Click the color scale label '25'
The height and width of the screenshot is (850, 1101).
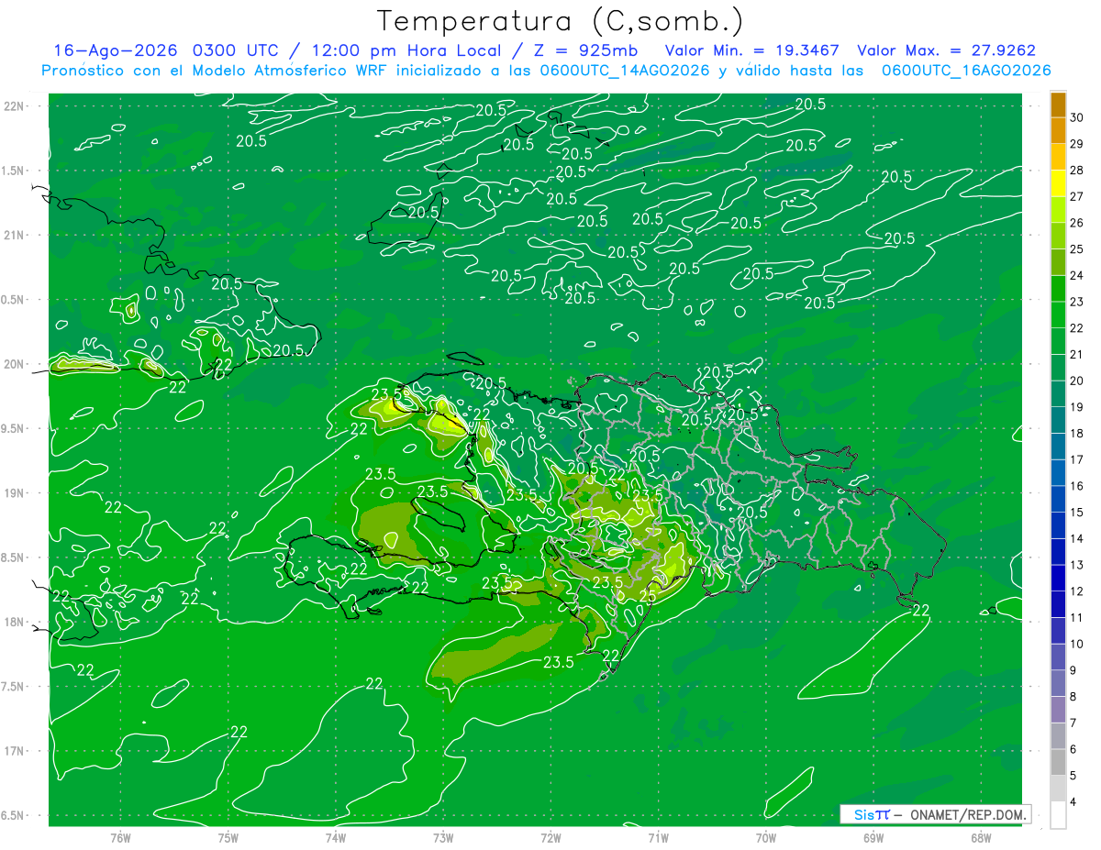click(x=1077, y=249)
